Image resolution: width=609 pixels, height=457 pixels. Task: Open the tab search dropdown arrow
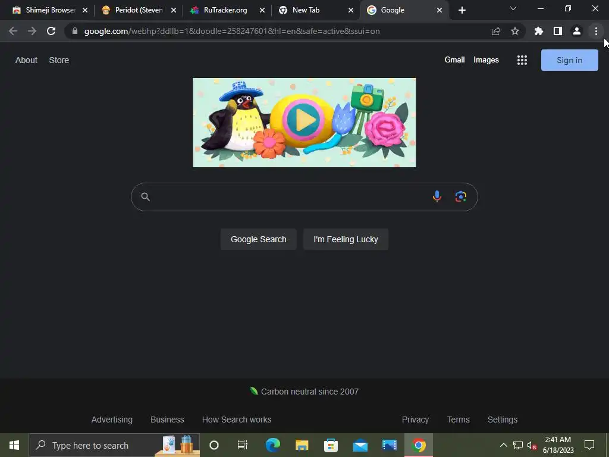[513, 8]
